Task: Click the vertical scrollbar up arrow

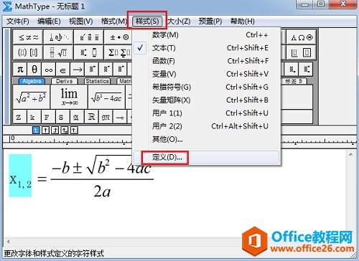Action: [351, 155]
